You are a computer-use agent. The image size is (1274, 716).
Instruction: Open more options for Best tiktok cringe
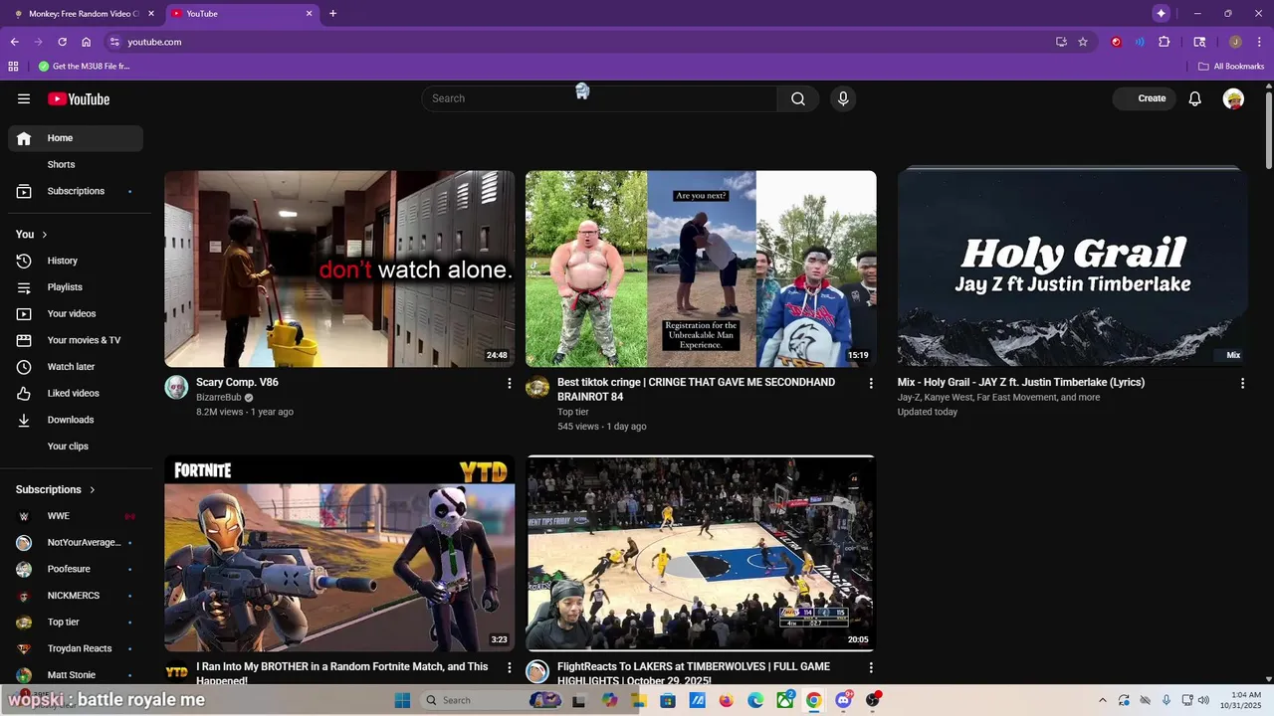tap(871, 383)
